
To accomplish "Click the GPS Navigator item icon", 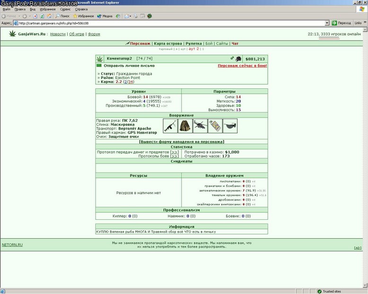I will [x=215, y=126].
